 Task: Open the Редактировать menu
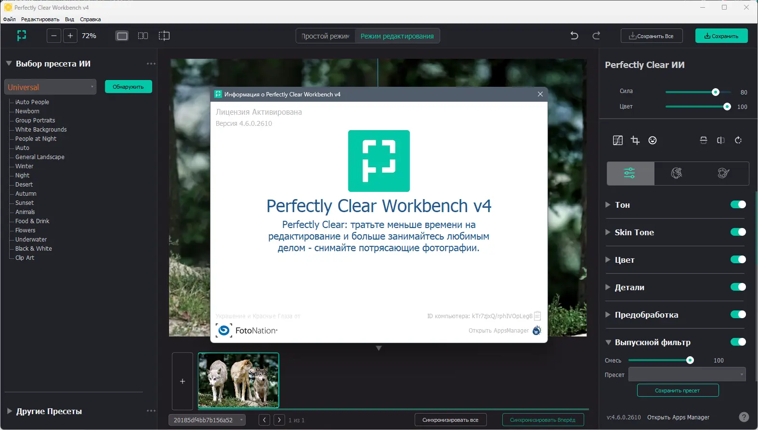40,19
